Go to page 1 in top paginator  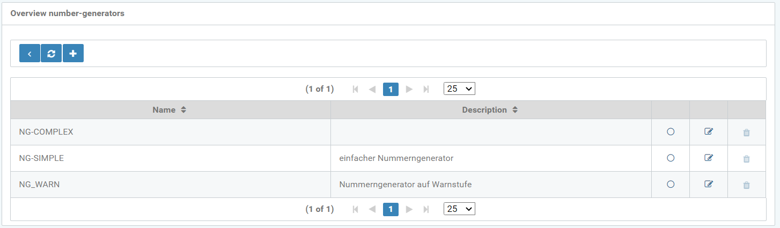pos(391,90)
